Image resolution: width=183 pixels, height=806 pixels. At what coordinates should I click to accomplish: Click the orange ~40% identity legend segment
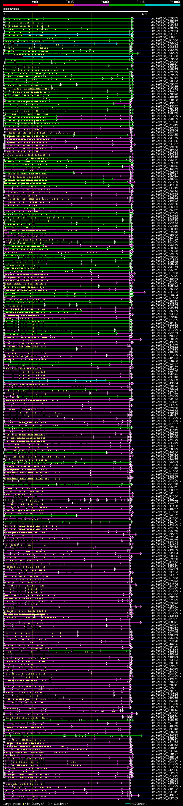click(x=56, y=5)
